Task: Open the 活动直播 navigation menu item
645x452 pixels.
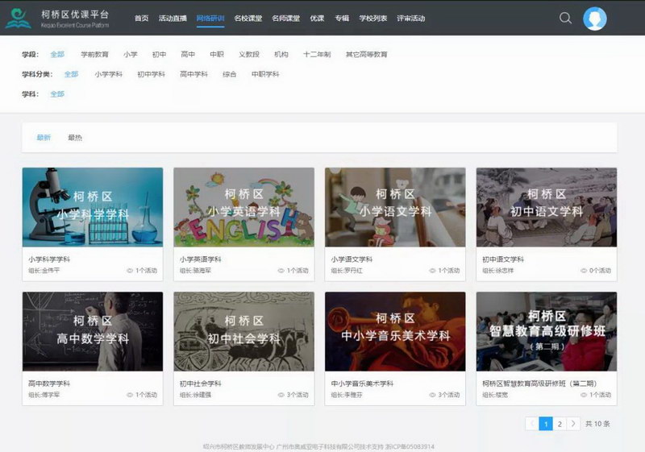Action: click(173, 18)
